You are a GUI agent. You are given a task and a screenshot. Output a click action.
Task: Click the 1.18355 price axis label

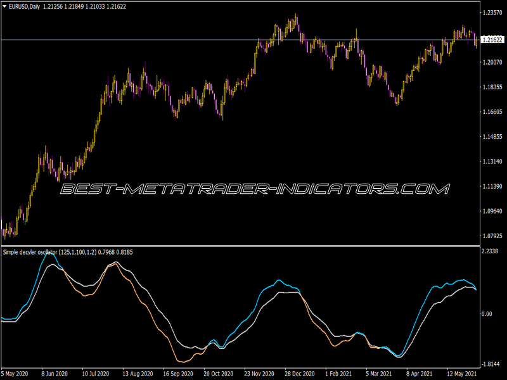(492, 87)
